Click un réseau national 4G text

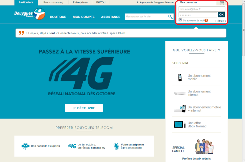click(x=91, y=148)
